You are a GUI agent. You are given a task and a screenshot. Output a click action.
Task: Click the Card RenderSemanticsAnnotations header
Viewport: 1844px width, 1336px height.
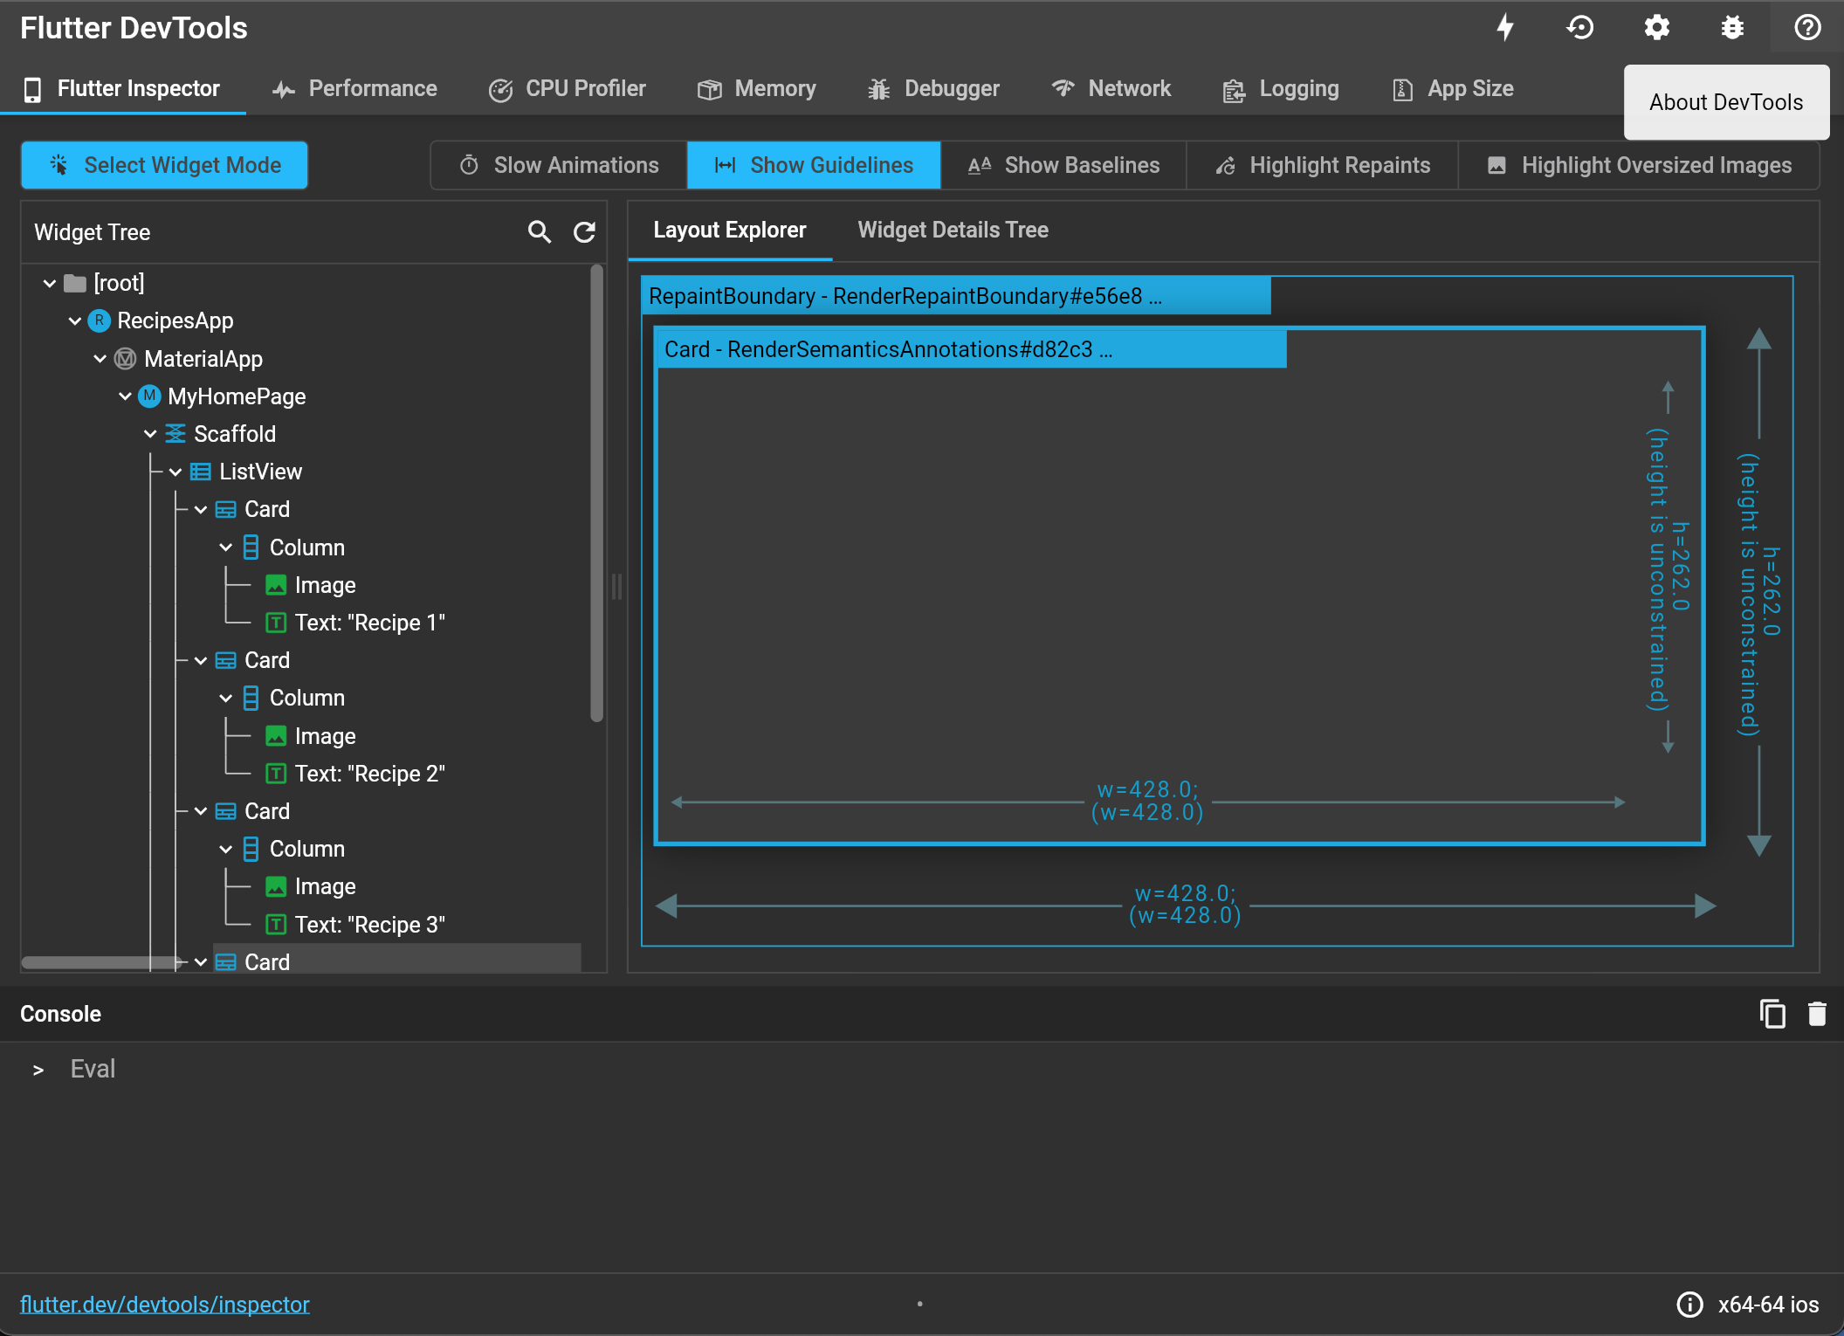click(x=971, y=349)
